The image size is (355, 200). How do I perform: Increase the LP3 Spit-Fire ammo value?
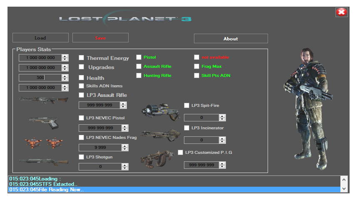tap(222, 116)
